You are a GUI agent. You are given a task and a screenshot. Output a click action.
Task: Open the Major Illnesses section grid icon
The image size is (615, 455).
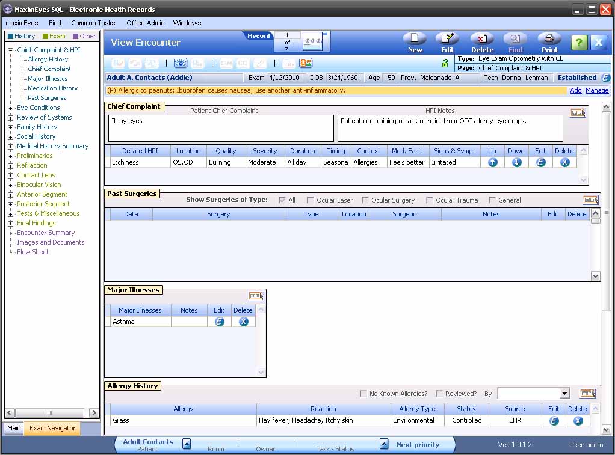point(256,296)
